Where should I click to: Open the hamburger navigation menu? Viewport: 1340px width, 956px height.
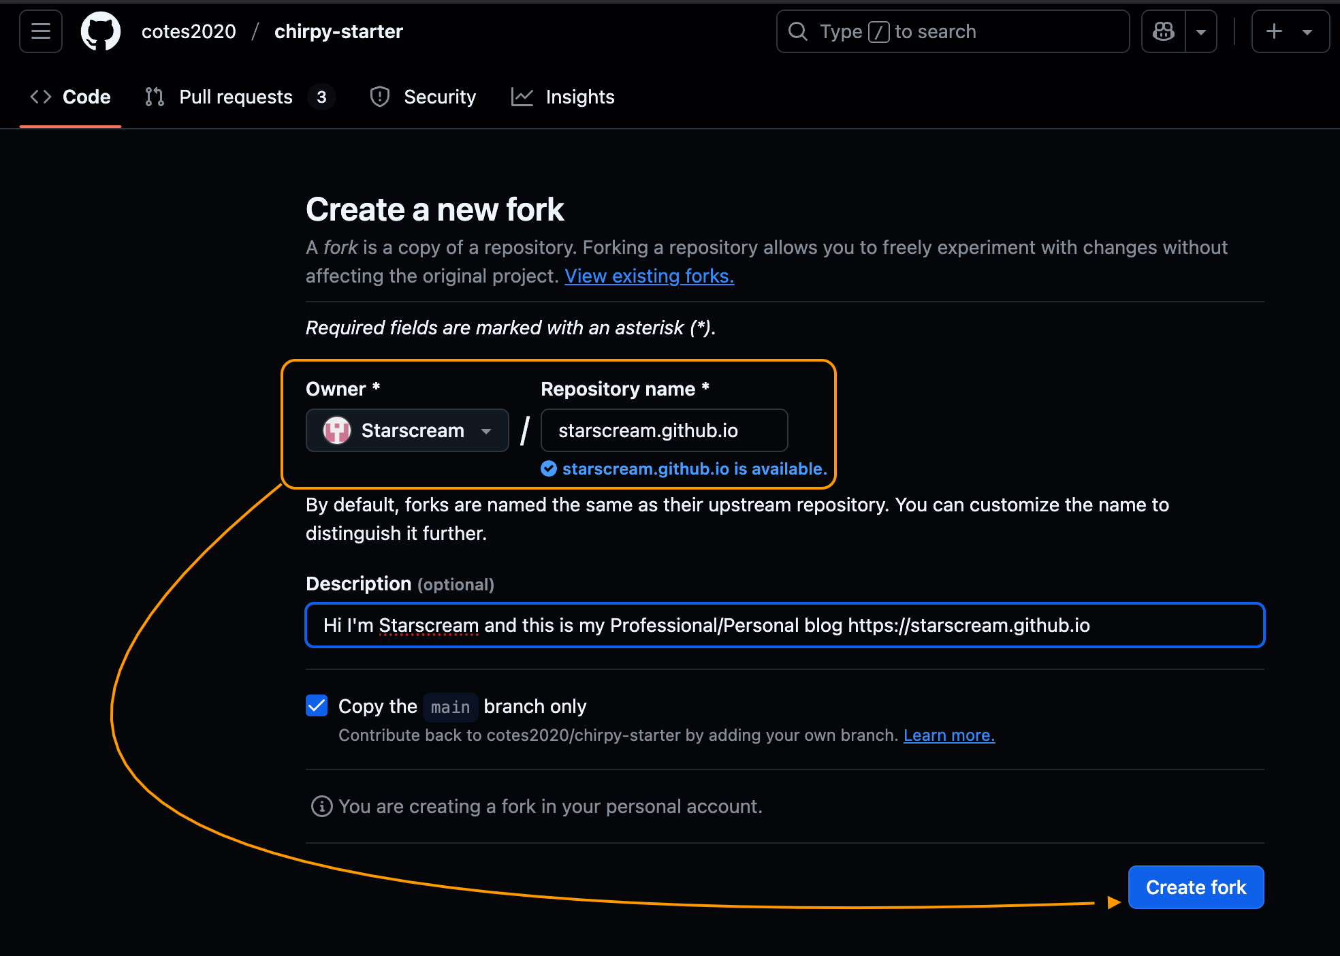[x=41, y=31]
